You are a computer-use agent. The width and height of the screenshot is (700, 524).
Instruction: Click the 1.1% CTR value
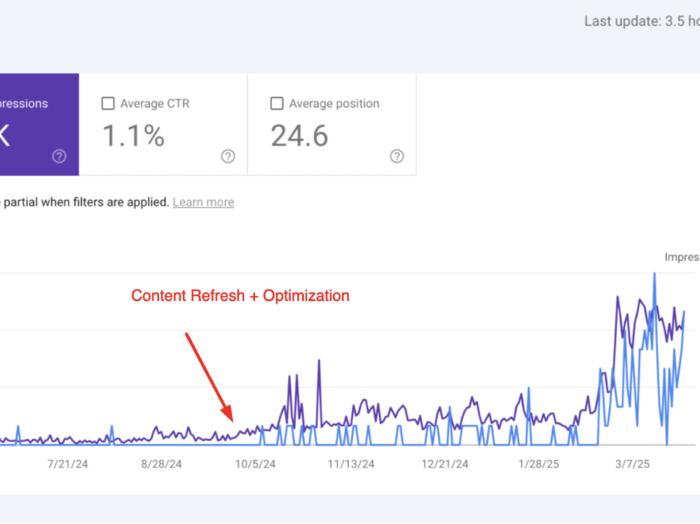pyautogui.click(x=134, y=136)
